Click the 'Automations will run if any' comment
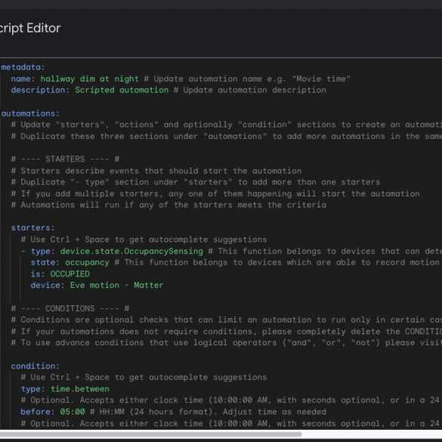Screen dimensions: 442x442 pos(168,205)
